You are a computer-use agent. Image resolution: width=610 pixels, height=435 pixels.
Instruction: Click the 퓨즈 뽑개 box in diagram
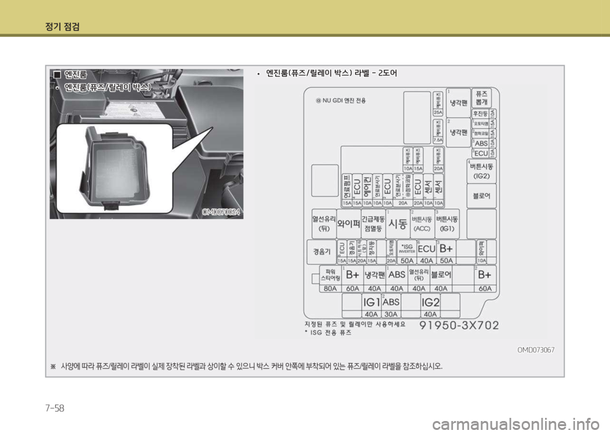click(x=481, y=98)
